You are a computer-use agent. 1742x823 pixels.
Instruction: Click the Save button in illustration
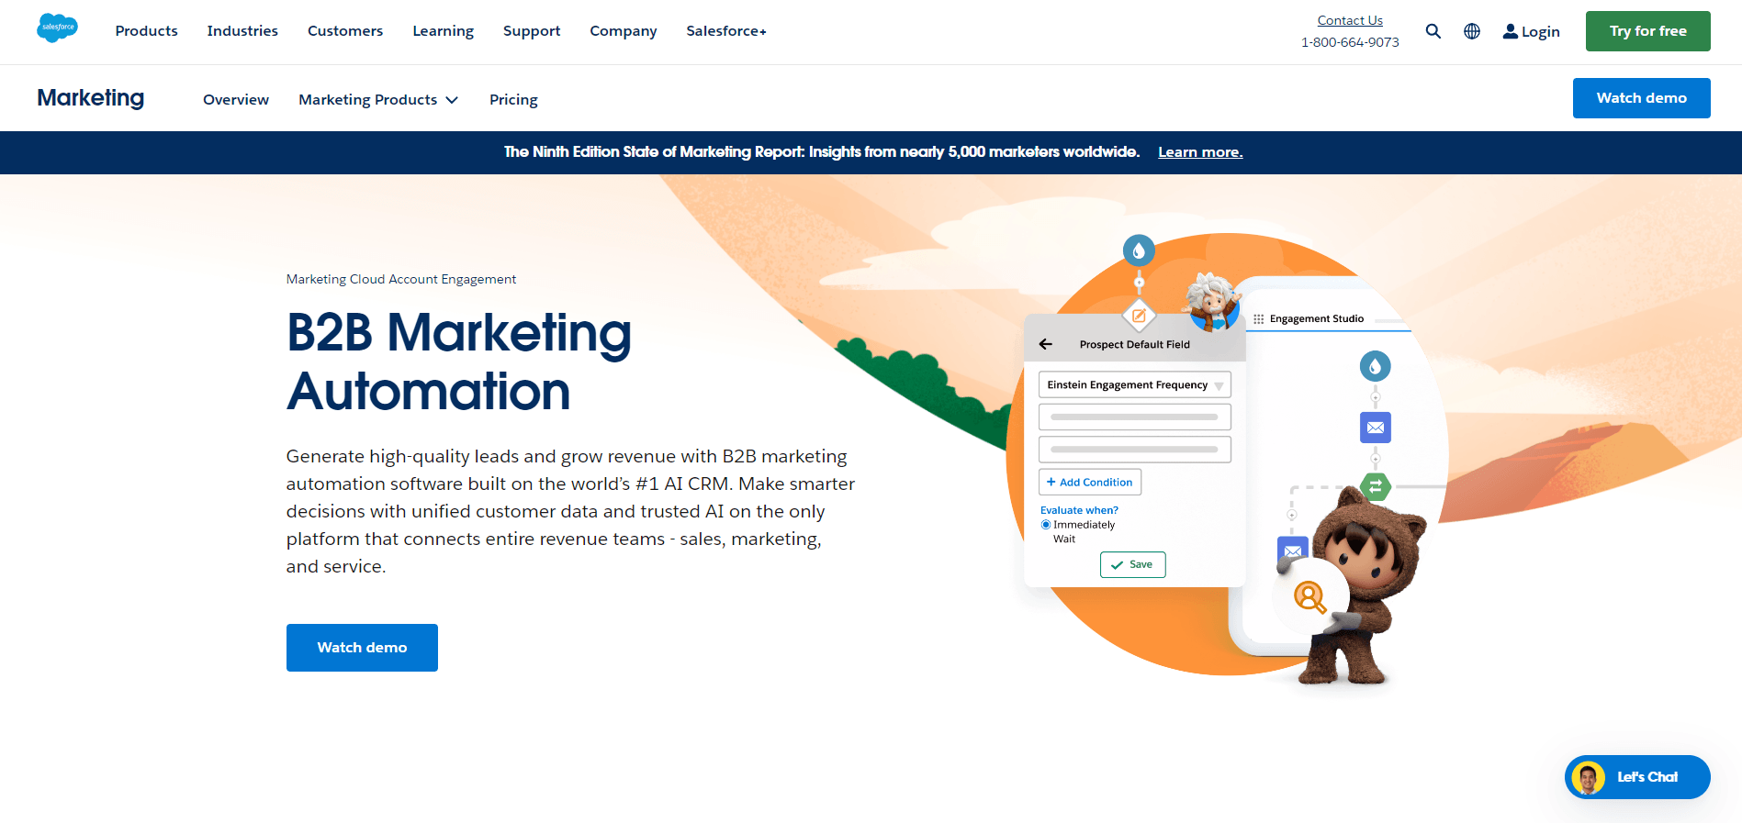[x=1133, y=564]
